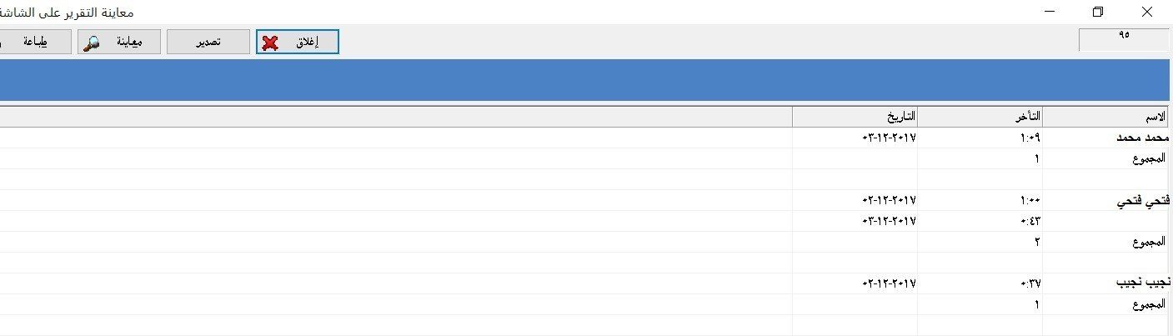The height and width of the screenshot is (336, 1173).
Task: Click the delay value ٠:٣٧
Action: pos(1030,283)
